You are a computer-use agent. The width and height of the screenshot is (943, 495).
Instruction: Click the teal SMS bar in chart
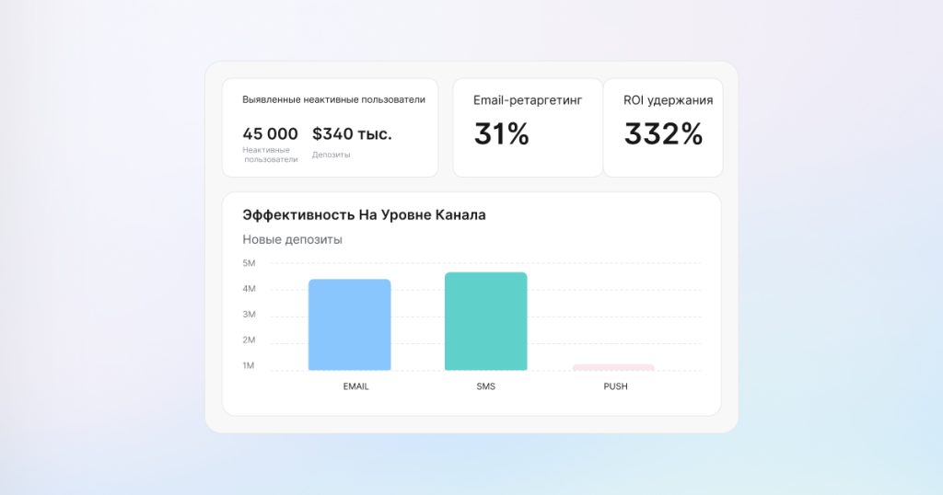[x=485, y=321]
